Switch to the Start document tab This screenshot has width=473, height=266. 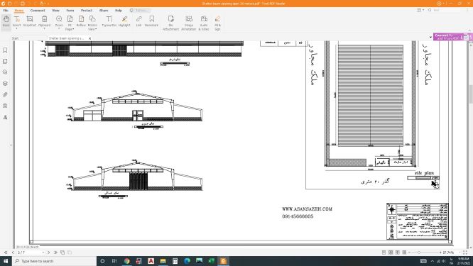click(x=15, y=38)
